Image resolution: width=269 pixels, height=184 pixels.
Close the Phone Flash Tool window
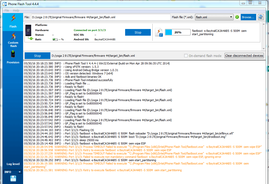(260, 3)
